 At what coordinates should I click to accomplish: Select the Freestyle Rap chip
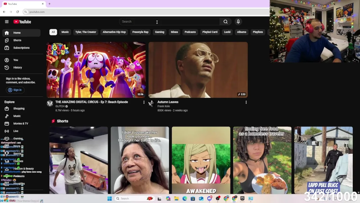click(x=140, y=32)
